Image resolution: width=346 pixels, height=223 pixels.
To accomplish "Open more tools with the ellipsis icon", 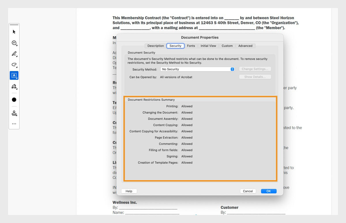I will (14, 124).
